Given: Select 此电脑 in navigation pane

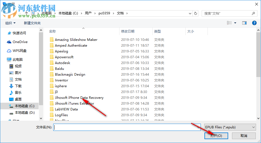Looking at the screenshot, I should [x=17, y=60].
